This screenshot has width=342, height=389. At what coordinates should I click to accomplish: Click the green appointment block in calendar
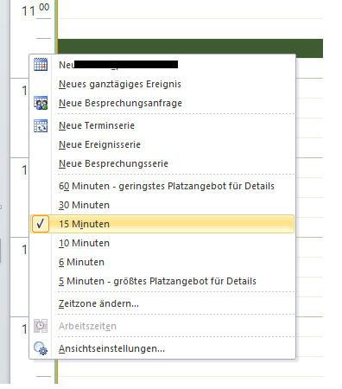[x=190, y=46]
